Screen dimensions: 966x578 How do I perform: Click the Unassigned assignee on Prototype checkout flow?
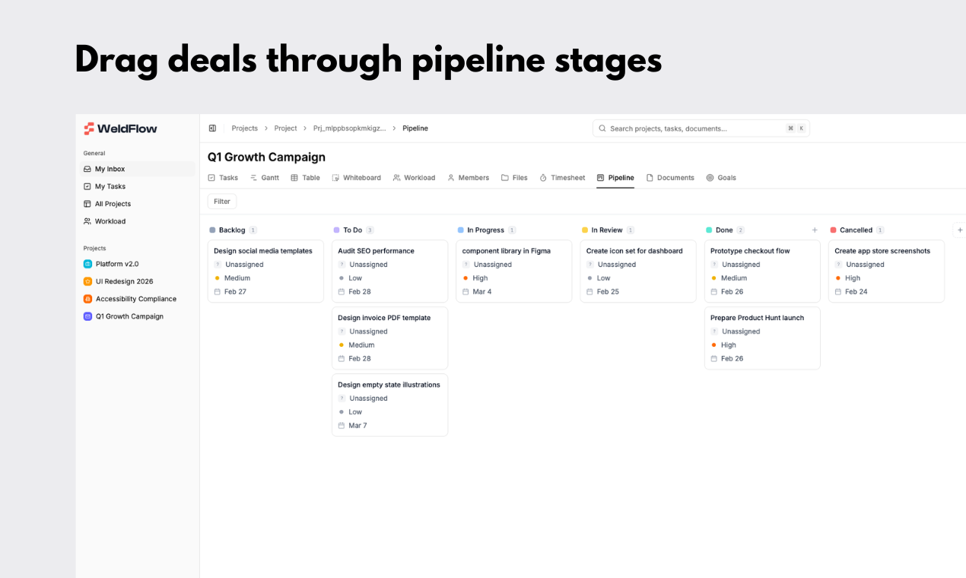click(x=740, y=265)
